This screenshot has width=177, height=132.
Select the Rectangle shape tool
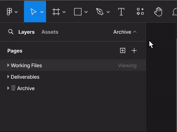pyautogui.click(x=78, y=12)
